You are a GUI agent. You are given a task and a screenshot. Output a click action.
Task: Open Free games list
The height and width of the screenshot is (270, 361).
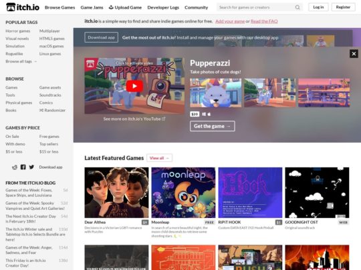click(49, 137)
